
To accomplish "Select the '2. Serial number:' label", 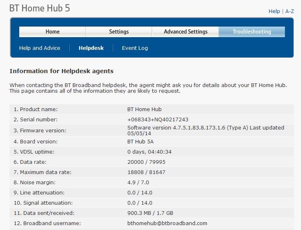I will tap(36, 120).
